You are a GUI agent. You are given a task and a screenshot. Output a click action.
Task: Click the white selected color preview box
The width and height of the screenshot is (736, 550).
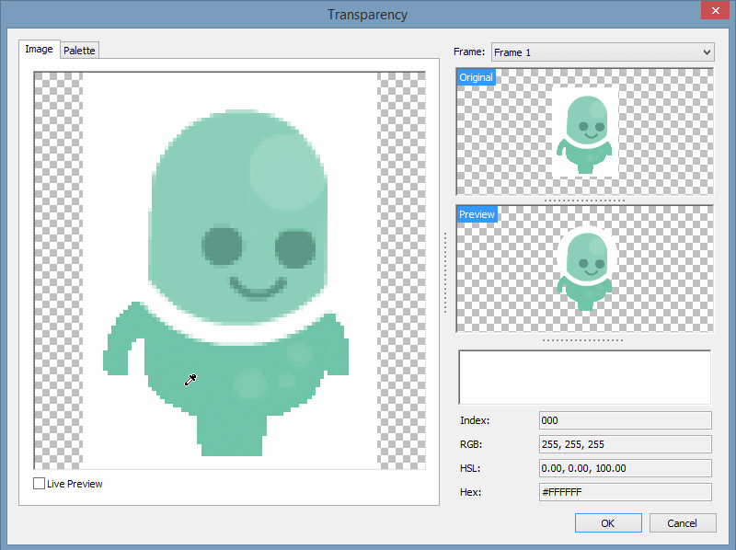(584, 376)
